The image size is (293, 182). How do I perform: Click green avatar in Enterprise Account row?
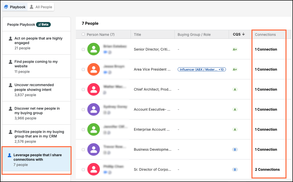click(x=93, y=129)
